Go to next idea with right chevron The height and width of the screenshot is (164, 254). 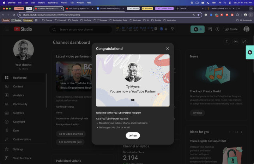pos(242,132)
